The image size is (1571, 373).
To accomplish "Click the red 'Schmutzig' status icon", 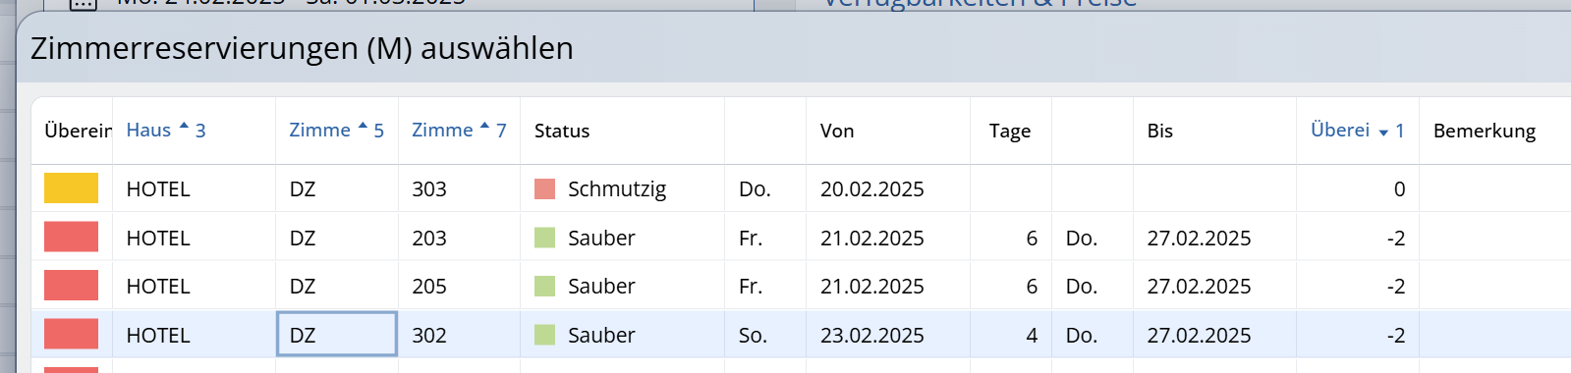I will [x=544, y=188].
